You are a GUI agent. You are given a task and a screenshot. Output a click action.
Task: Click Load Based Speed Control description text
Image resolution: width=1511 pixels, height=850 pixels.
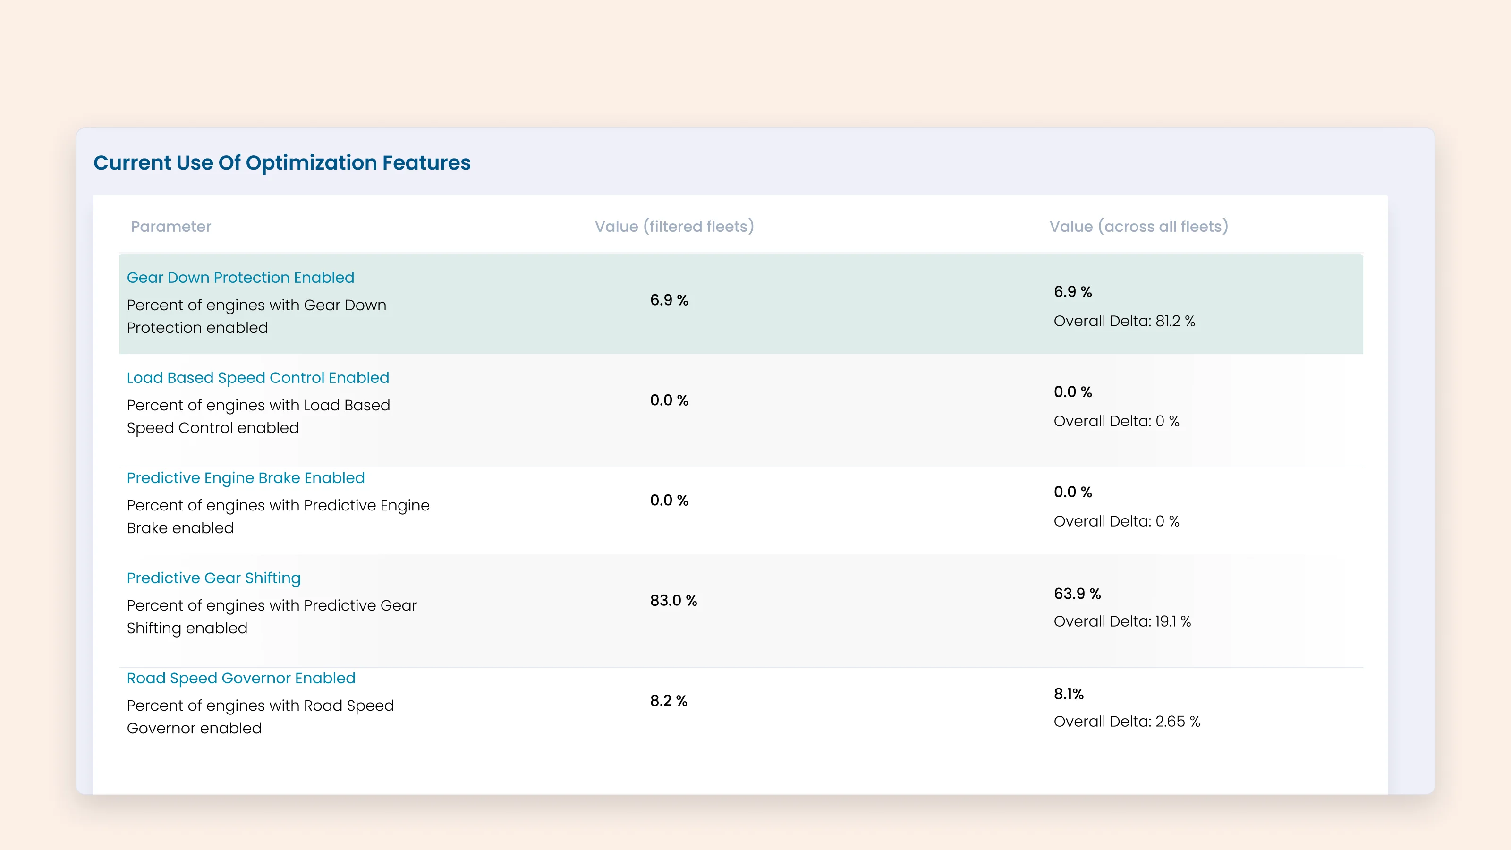pyautogui.click(x=258, y=416)
